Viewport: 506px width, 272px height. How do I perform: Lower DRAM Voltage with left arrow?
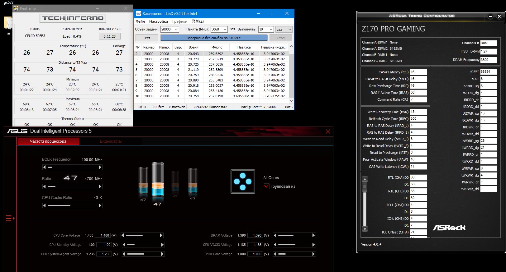tap(275, 235)
